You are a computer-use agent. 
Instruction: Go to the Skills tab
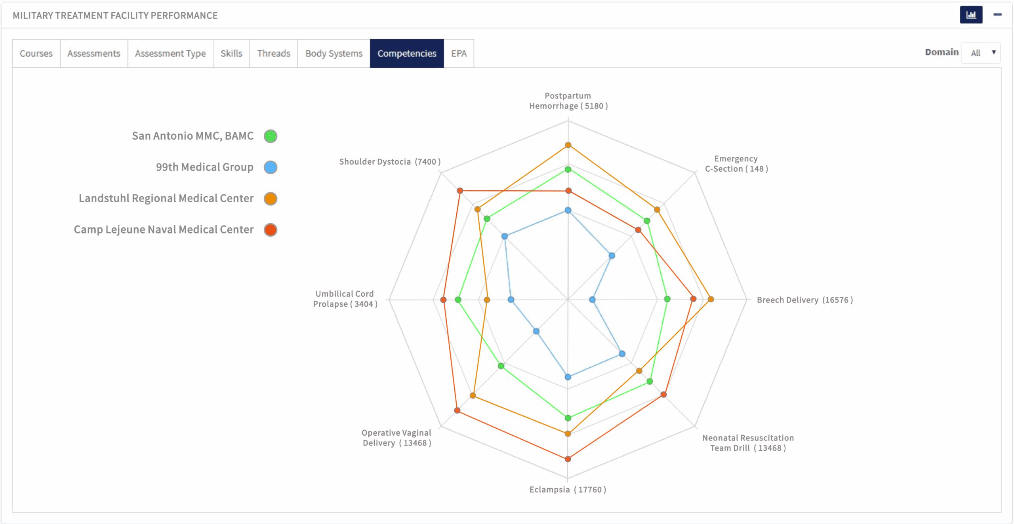[x=231, y=53]
